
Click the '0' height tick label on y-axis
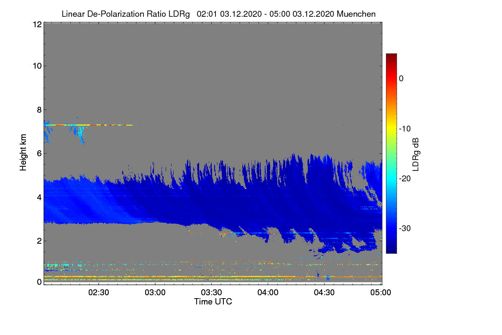[39, 282]
